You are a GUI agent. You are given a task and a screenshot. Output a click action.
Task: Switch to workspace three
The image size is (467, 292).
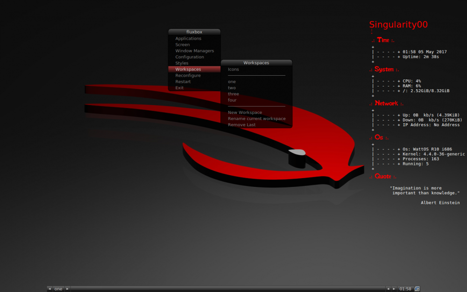(x=256, y=94)
